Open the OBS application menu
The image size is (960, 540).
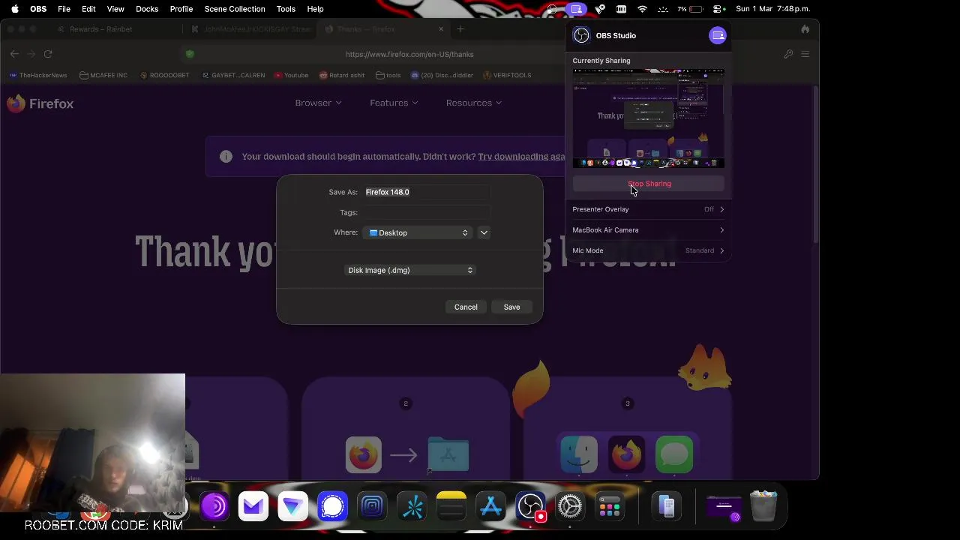pos(37,9)
